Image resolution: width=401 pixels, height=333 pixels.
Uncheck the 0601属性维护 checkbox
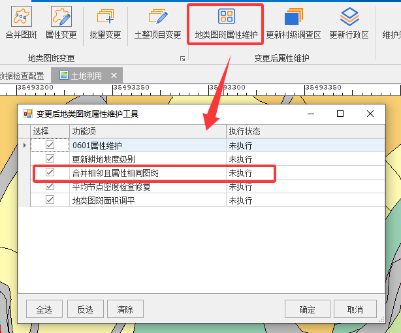click(50, 145)
